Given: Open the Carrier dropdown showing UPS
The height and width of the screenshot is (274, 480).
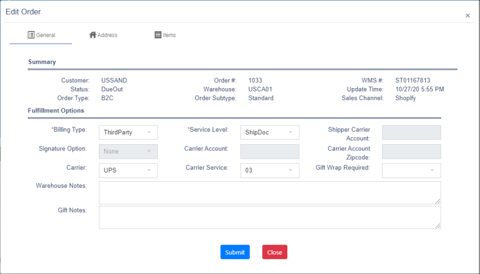Looking at the screenshot, I should coord(128,170).
